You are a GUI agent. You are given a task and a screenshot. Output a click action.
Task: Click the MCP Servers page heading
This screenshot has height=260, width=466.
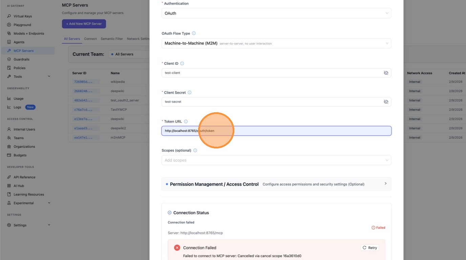(x=75, y=5)
